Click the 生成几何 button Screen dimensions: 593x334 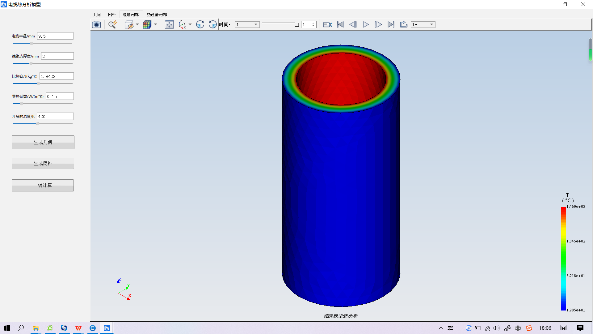pos(43,142)
